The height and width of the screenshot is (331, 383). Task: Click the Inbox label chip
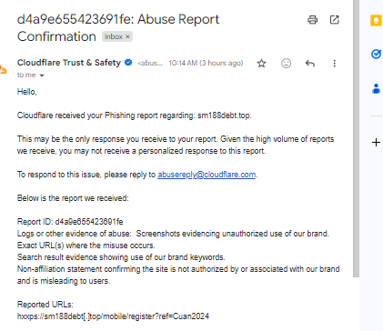(x=117, y=36)
